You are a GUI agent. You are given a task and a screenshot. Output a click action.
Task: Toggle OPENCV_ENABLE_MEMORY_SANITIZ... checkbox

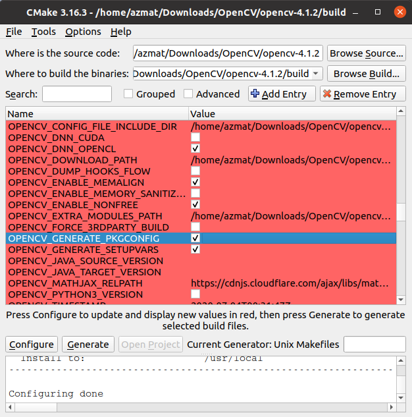pyautogui.click(x=195, y=193)
